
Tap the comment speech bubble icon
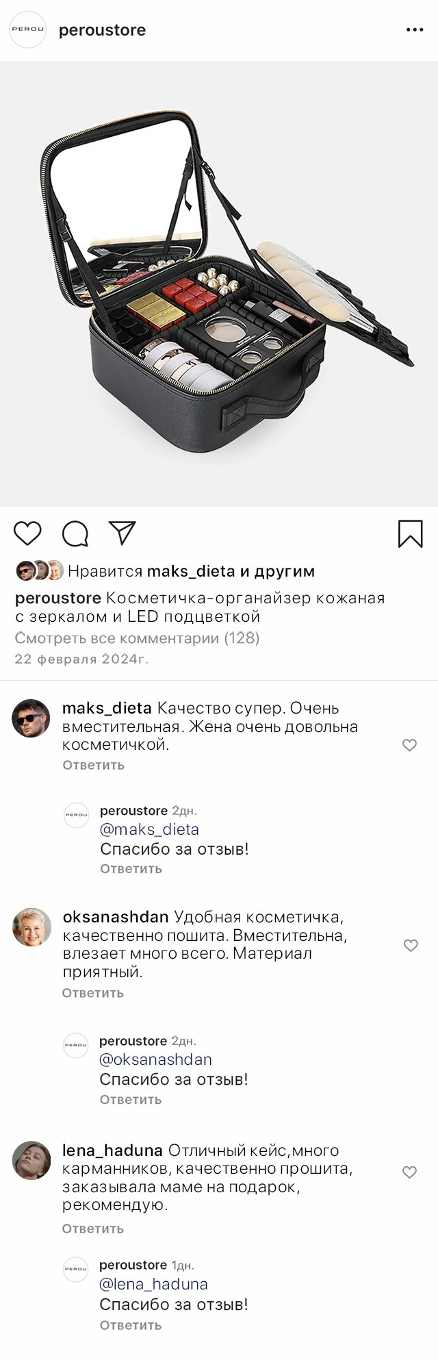pyautogui.click(x=75, y=534)
